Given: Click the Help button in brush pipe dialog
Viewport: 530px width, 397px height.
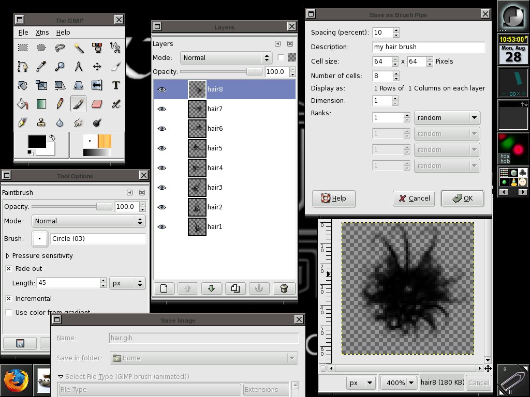Looking at the screenshot, I should tap(334, 198).
